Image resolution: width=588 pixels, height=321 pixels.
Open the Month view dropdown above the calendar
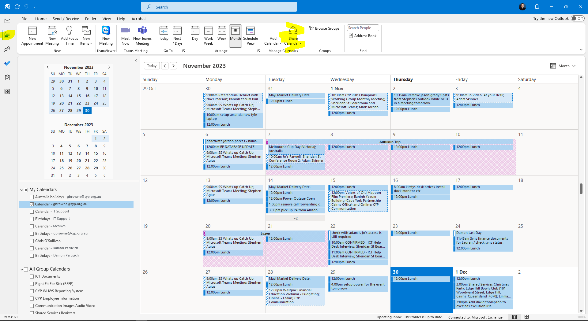pos(563,65)
